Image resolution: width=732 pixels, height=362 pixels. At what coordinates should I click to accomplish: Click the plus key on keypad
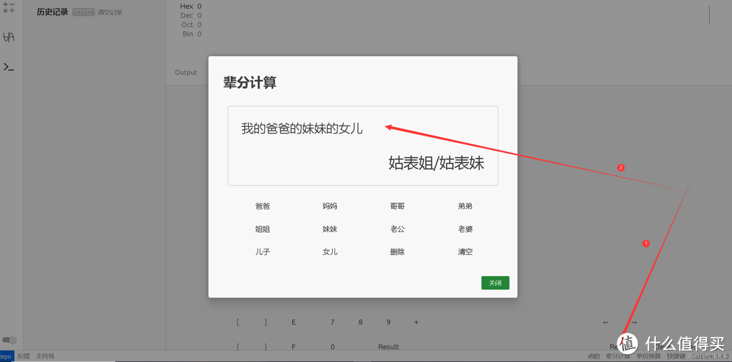[x=416, y=322]
